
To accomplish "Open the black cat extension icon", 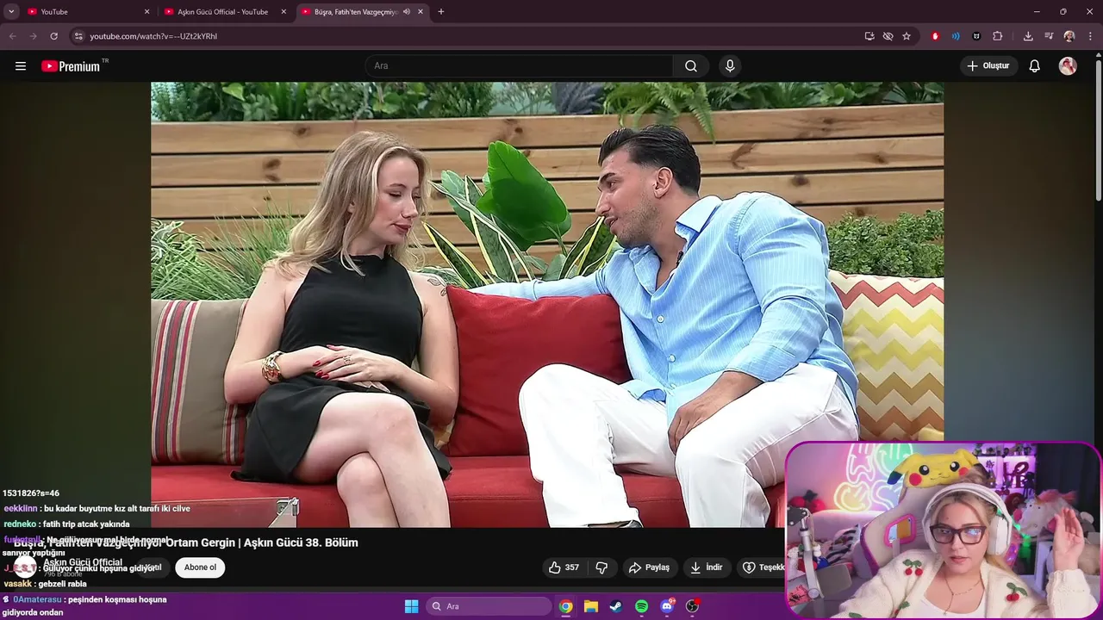I will [976, 36].
